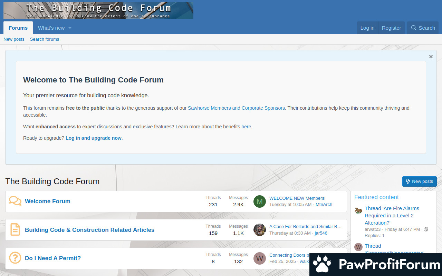Viewport: 442px width, 276px height.
Task: Click the articles document icon
Action: (15, 230)
